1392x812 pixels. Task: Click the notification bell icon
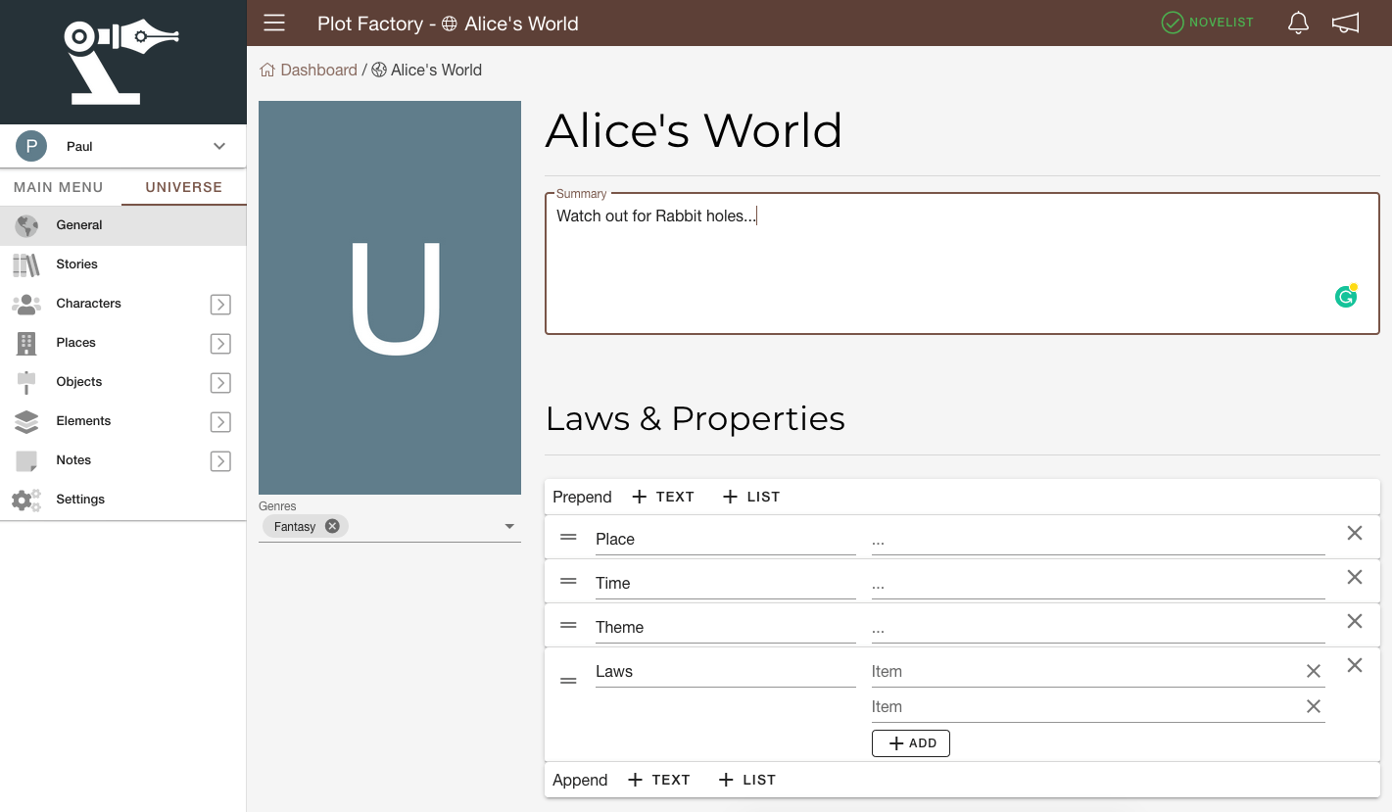tap(1297, 23)
